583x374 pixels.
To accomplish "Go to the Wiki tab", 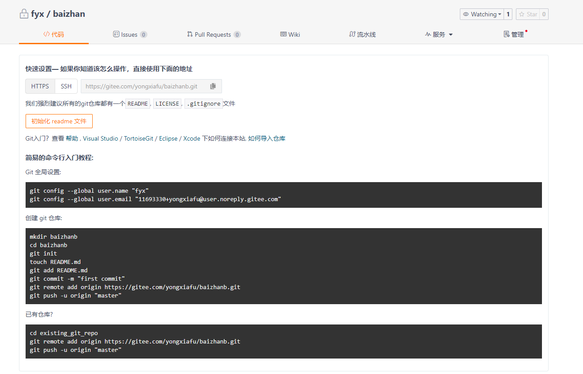I will point(290,34).
